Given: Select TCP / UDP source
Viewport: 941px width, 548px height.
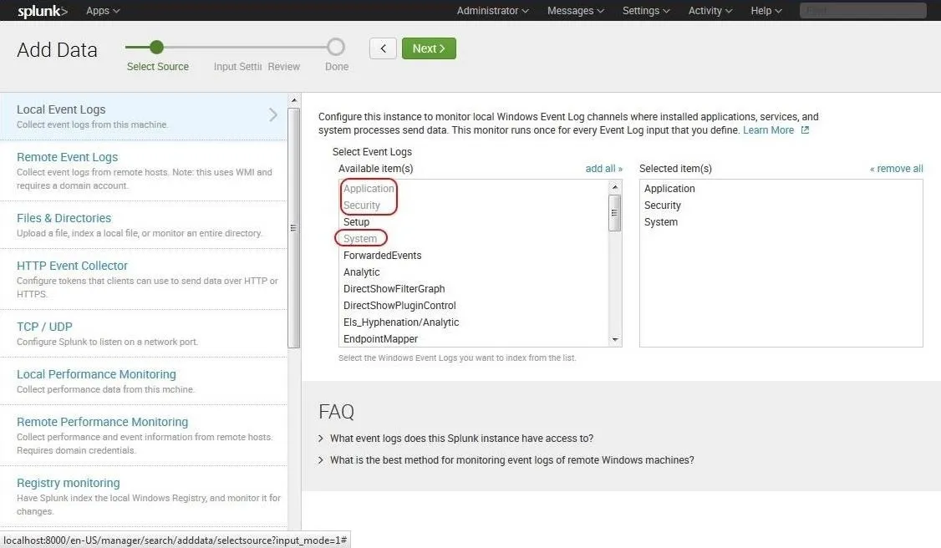Looking at the screenshot, I should pyautogui.click(x=144, y=333).
